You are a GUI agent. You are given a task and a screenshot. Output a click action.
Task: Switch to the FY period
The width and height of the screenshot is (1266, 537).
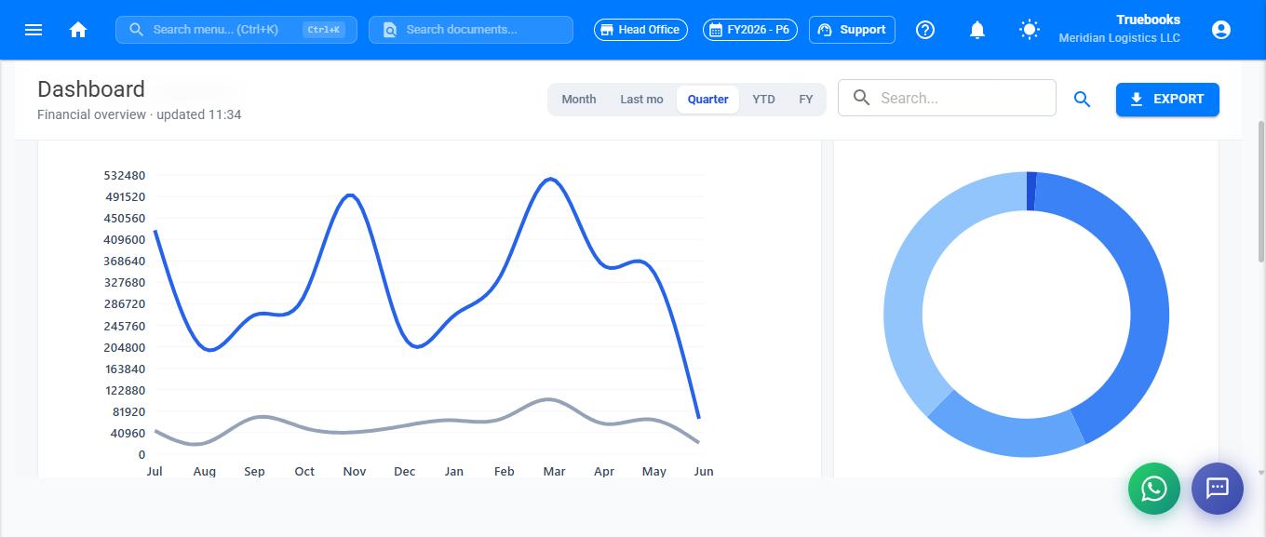[x=806, y=100]
